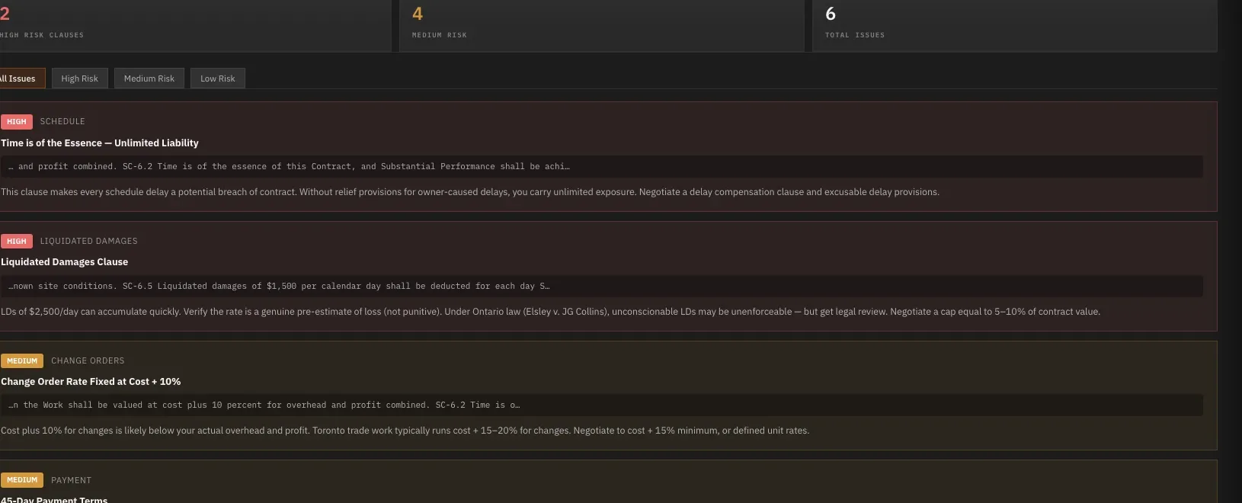Click the SC-6.5 Liquidated damages clause excerpt
Viewport: 1242px width, 503px height.
coord(602,286)
